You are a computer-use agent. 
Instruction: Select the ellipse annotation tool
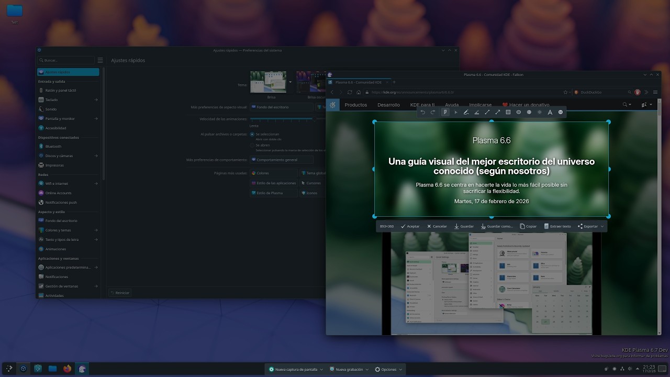coord(518,112)
